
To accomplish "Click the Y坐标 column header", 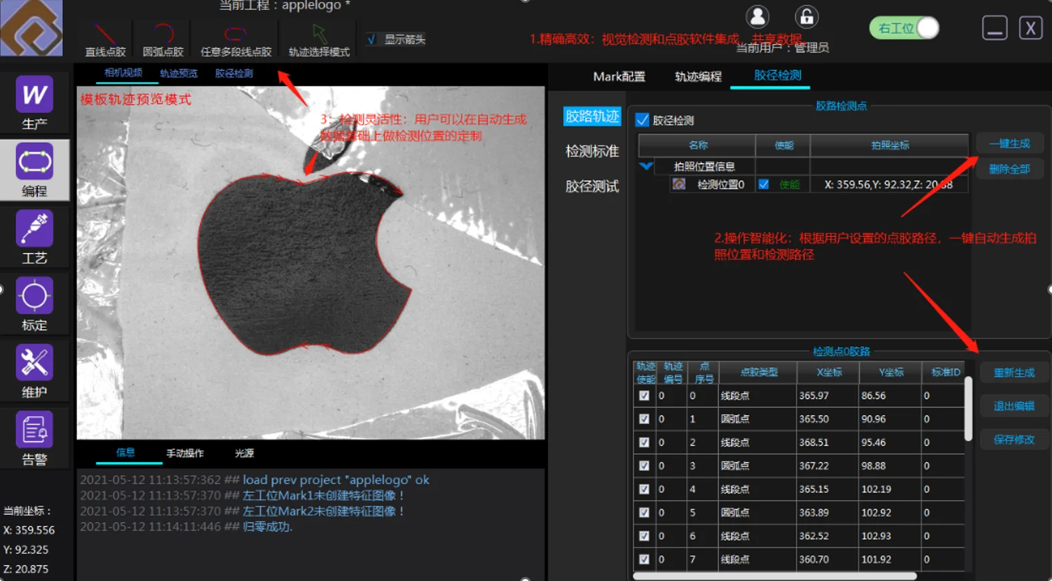I will [x=890, y=372].
